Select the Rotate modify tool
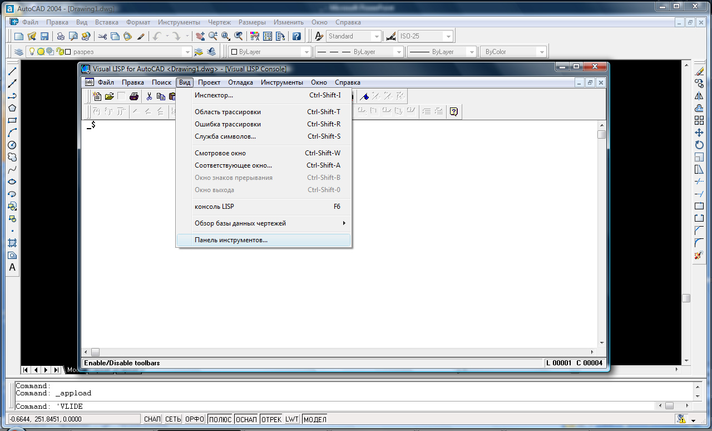Viewport: 712px width, 431px height. click(x=699, y=145)
